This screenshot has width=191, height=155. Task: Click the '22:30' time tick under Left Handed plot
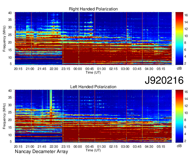(x=54, y=147)
